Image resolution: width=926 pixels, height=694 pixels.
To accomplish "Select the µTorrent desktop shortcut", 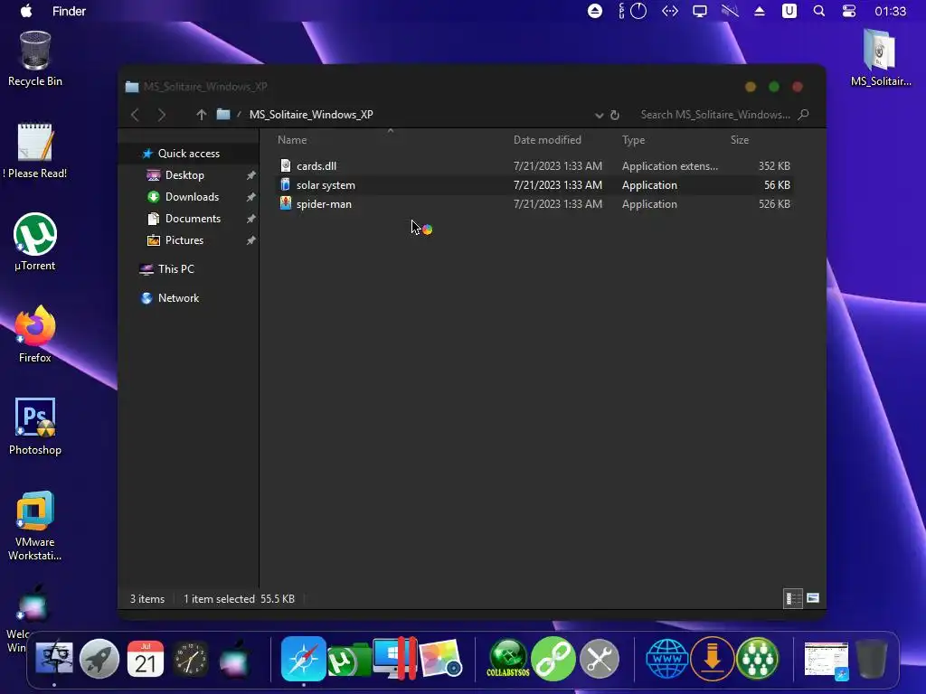I will [x=35, y=242].
